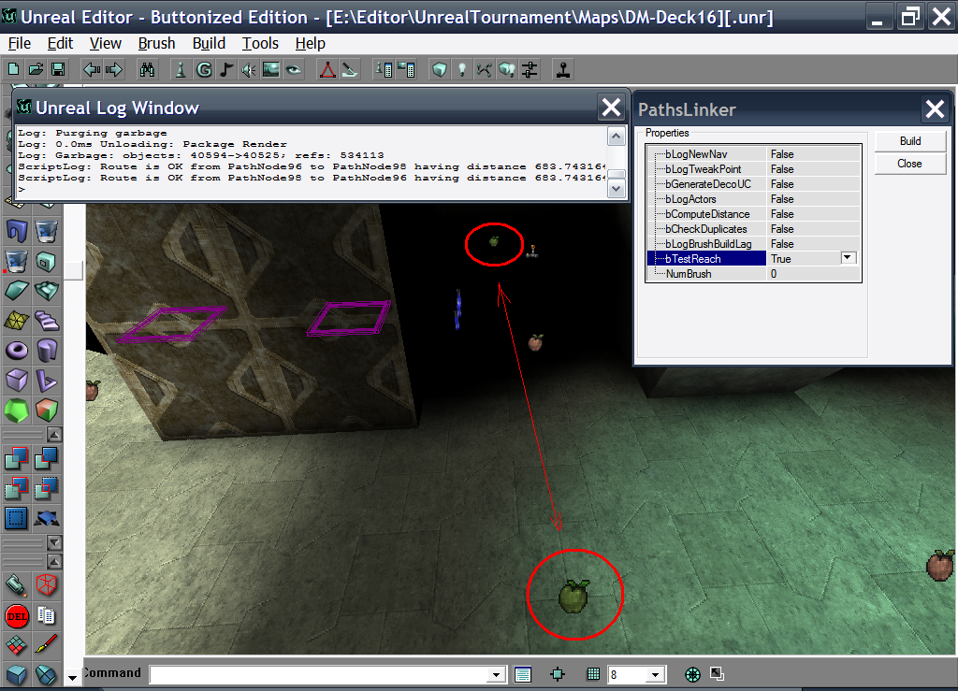Open the Mesh browser eye icon
This screenshot has width=958, height=691.
pyautogui.click(x=294, y=69)
